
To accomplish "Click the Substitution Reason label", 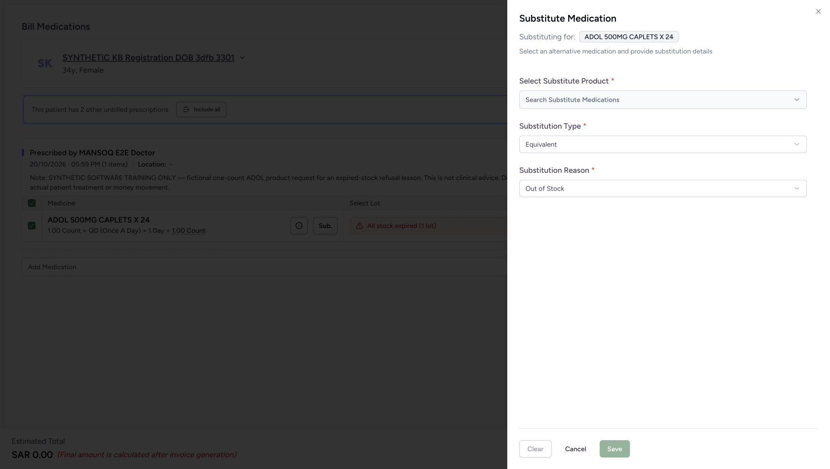I will point(554,170).
